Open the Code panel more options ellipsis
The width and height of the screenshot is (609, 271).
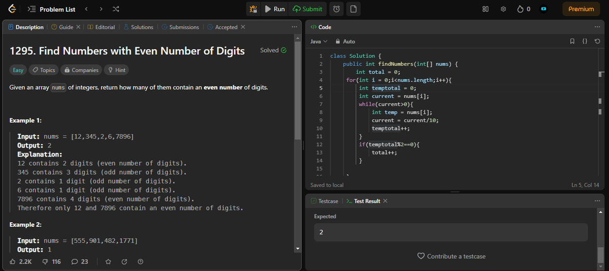(597, 27)
